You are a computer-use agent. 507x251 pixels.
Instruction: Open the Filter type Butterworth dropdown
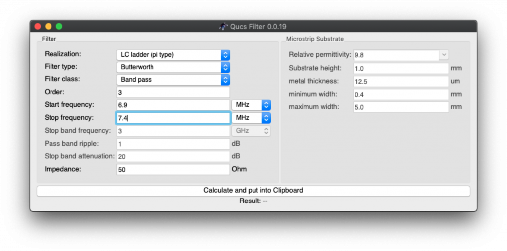pos(173,67)
